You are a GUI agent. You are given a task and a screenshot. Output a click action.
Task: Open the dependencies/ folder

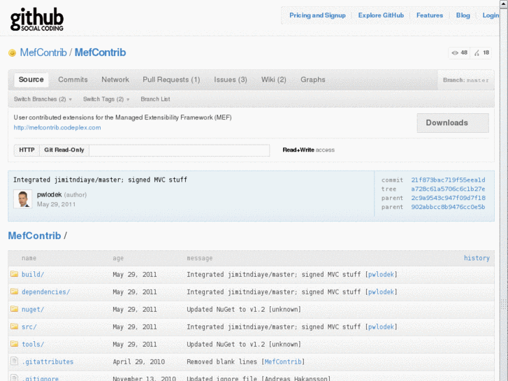tap(45, 292)
